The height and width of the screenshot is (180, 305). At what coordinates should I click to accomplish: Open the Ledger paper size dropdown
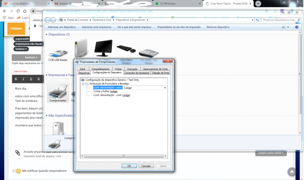(145, 88)
